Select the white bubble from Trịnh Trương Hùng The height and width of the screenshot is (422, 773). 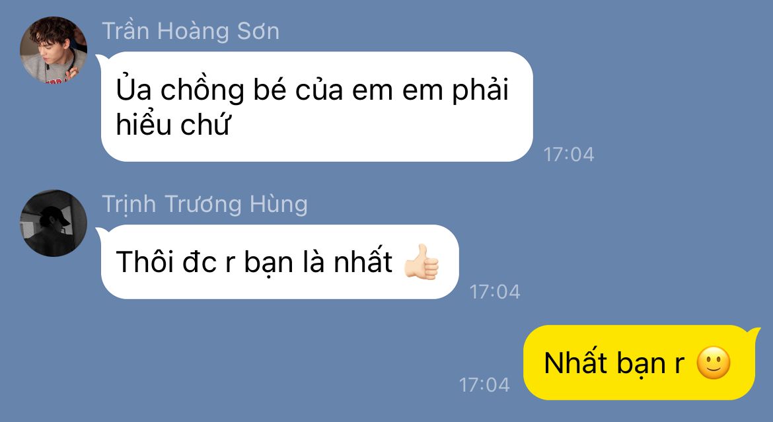click(278, 262)
